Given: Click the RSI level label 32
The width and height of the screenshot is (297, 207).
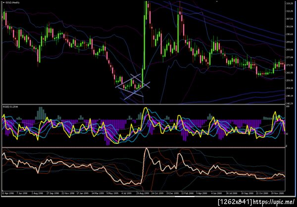Looking at the screenshot, I should [x=287, y=134].
